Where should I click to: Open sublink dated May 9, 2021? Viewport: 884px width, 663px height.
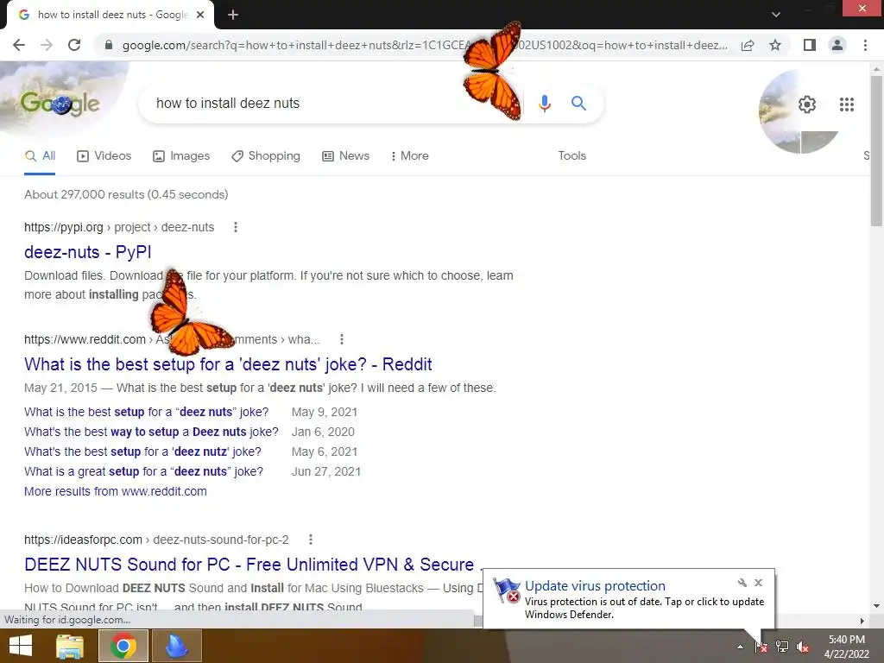point(147,412)
